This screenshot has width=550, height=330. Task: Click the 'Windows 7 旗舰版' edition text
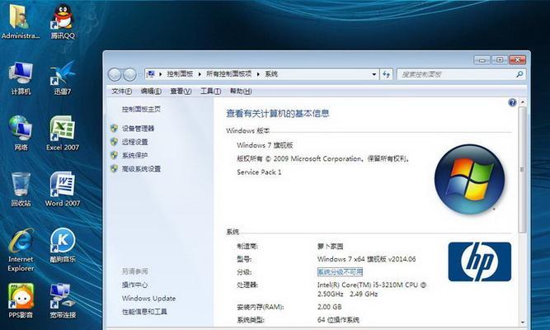265,145
